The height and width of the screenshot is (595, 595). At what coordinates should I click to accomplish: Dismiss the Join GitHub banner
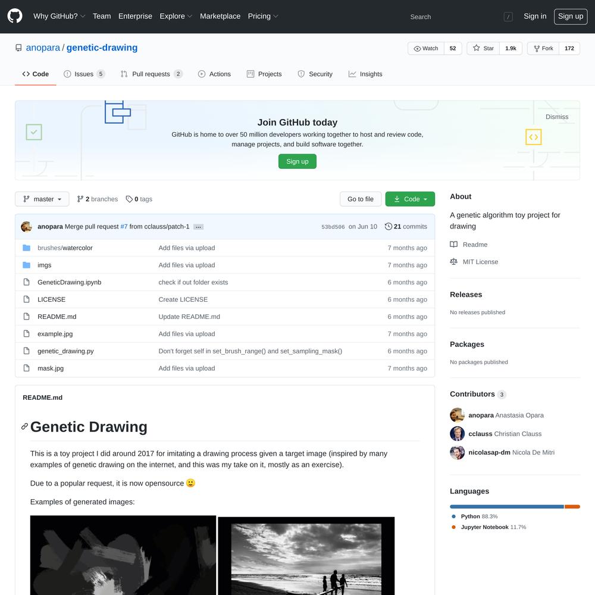(x=557, y=117)
